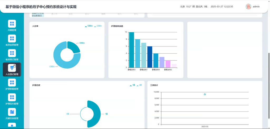Viewport: 270px width, 129px height.
Task: Select the 入住登记管理 menu label
Action: (x=12, y=74)
